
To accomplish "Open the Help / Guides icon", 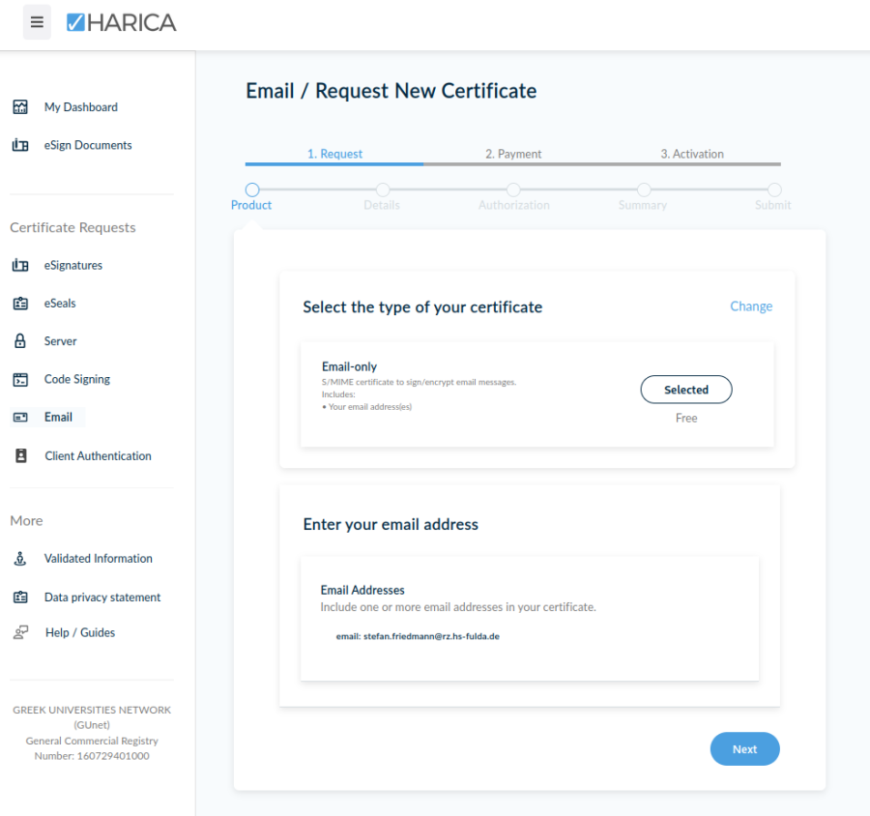I will [20, 632].
